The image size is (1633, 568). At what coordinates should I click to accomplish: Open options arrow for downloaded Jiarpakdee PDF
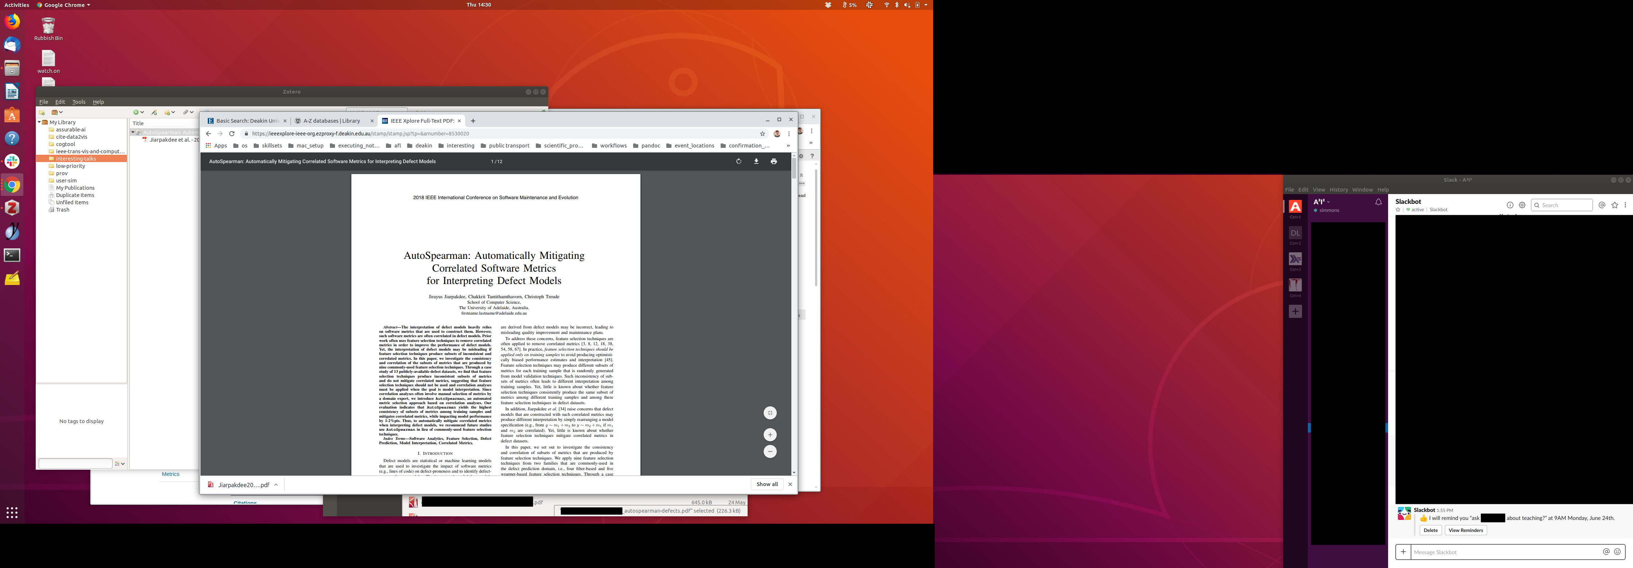click(276, 485)
